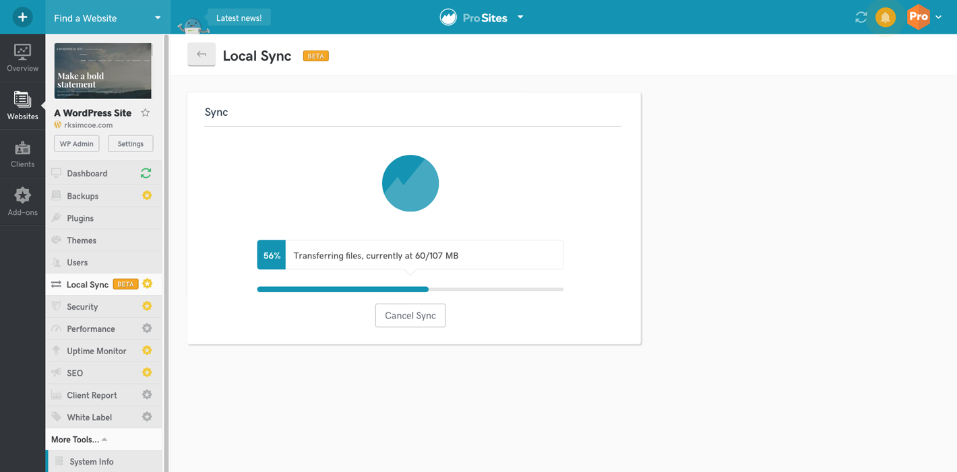Star the A WordPress Site as favorite

click(x=145, y=113)
